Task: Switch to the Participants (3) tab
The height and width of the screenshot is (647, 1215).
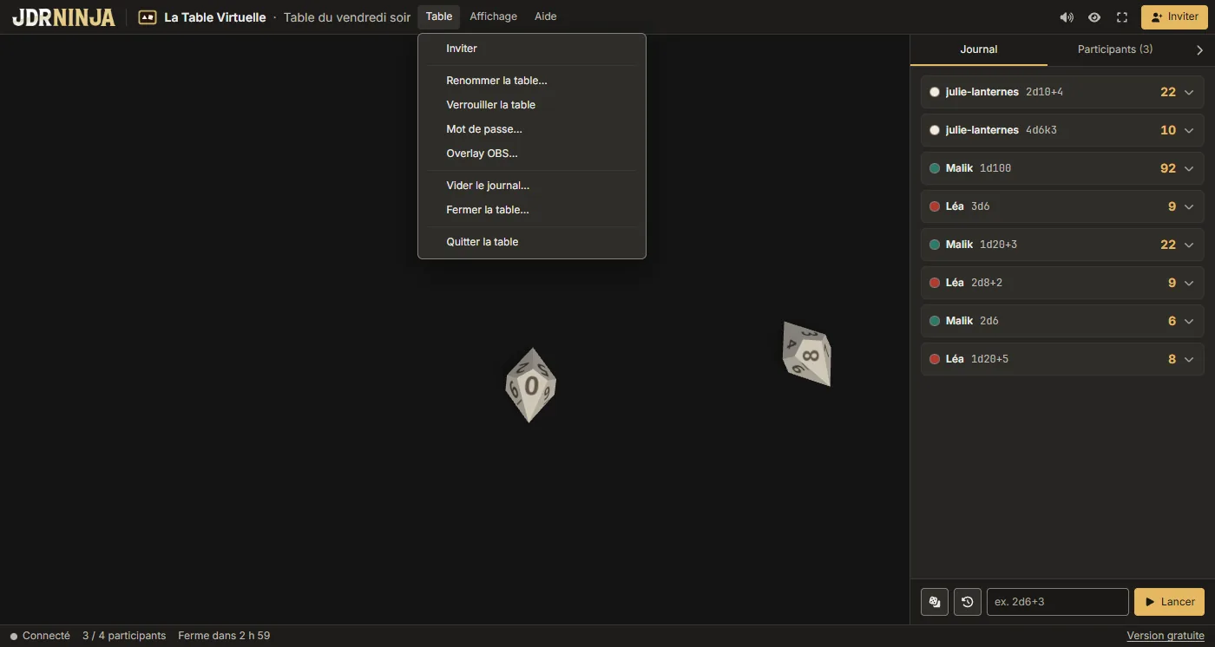Action: (x=1115, y=49)
